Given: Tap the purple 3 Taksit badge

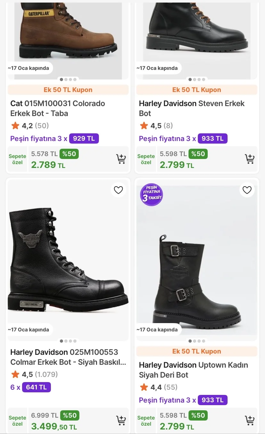Looking at the screenshot, I should coord(151,195).
